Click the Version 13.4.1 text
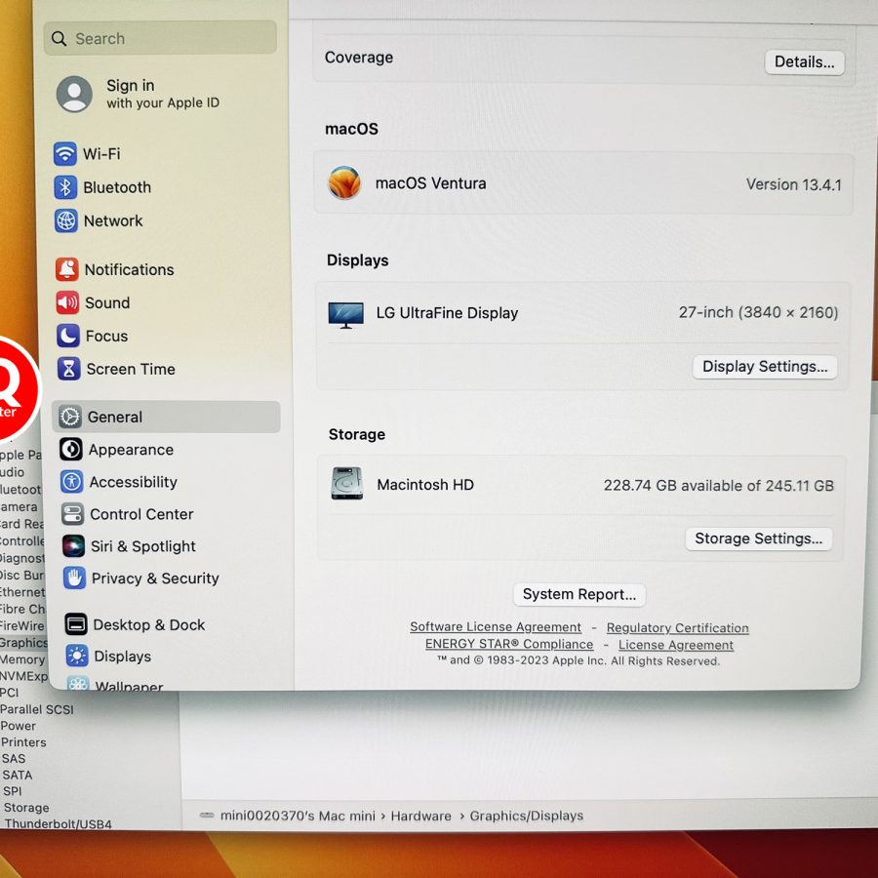 coord(793,184)
